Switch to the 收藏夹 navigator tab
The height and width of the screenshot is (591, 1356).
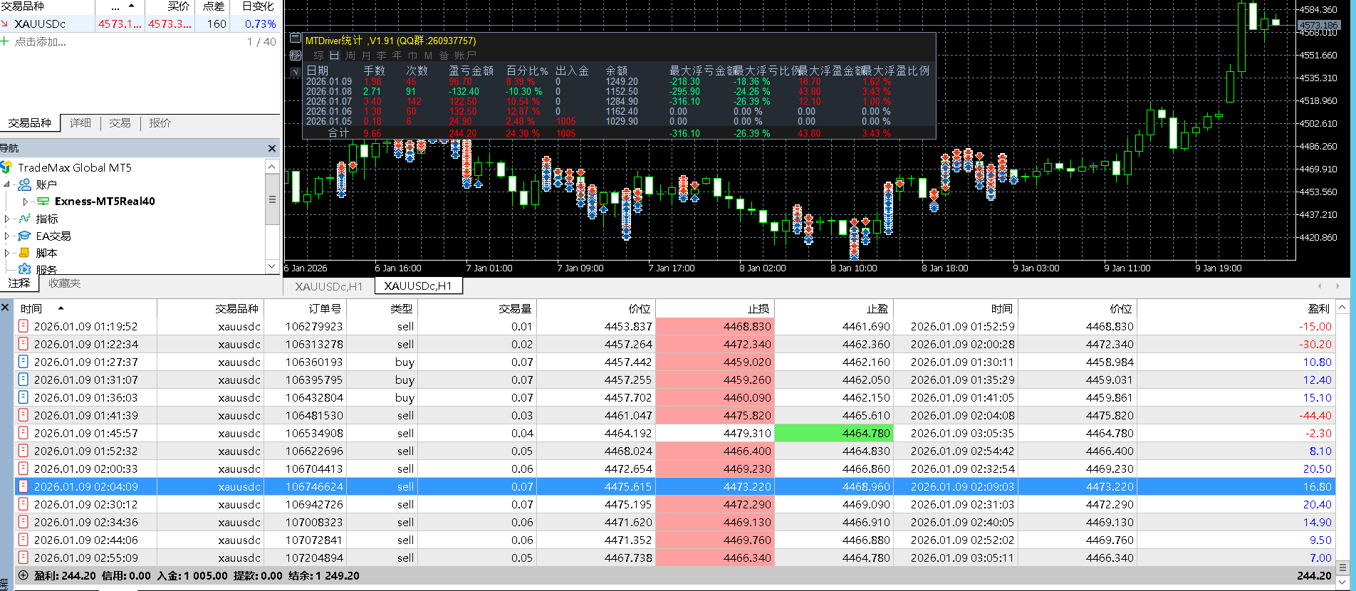click(x=64, y=283)
